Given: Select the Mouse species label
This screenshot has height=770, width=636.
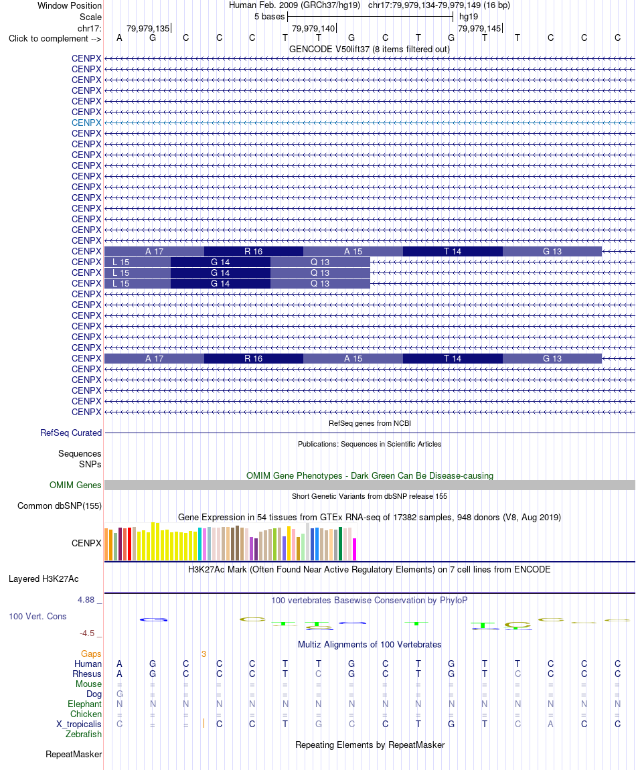Looking at the screenshot, I should pyautogui.click(x=88, y=684).
